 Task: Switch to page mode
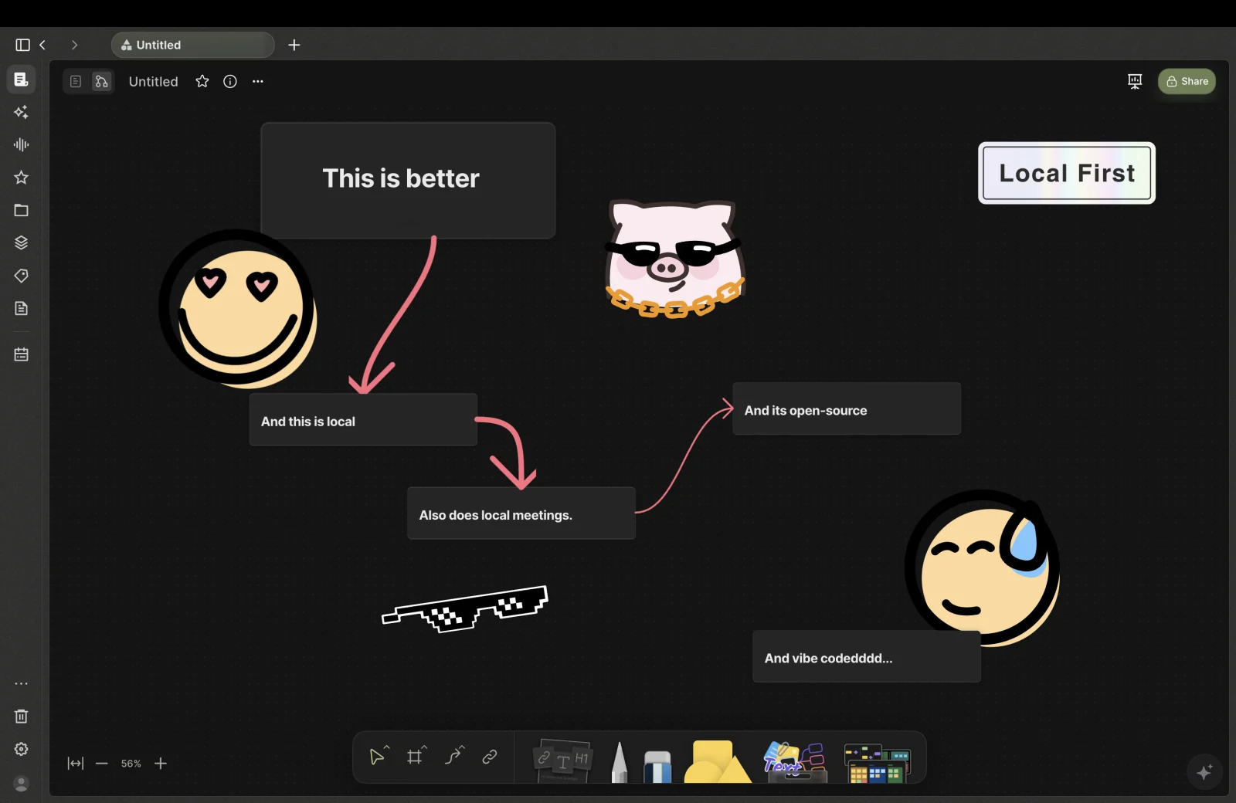coord(76,81)
